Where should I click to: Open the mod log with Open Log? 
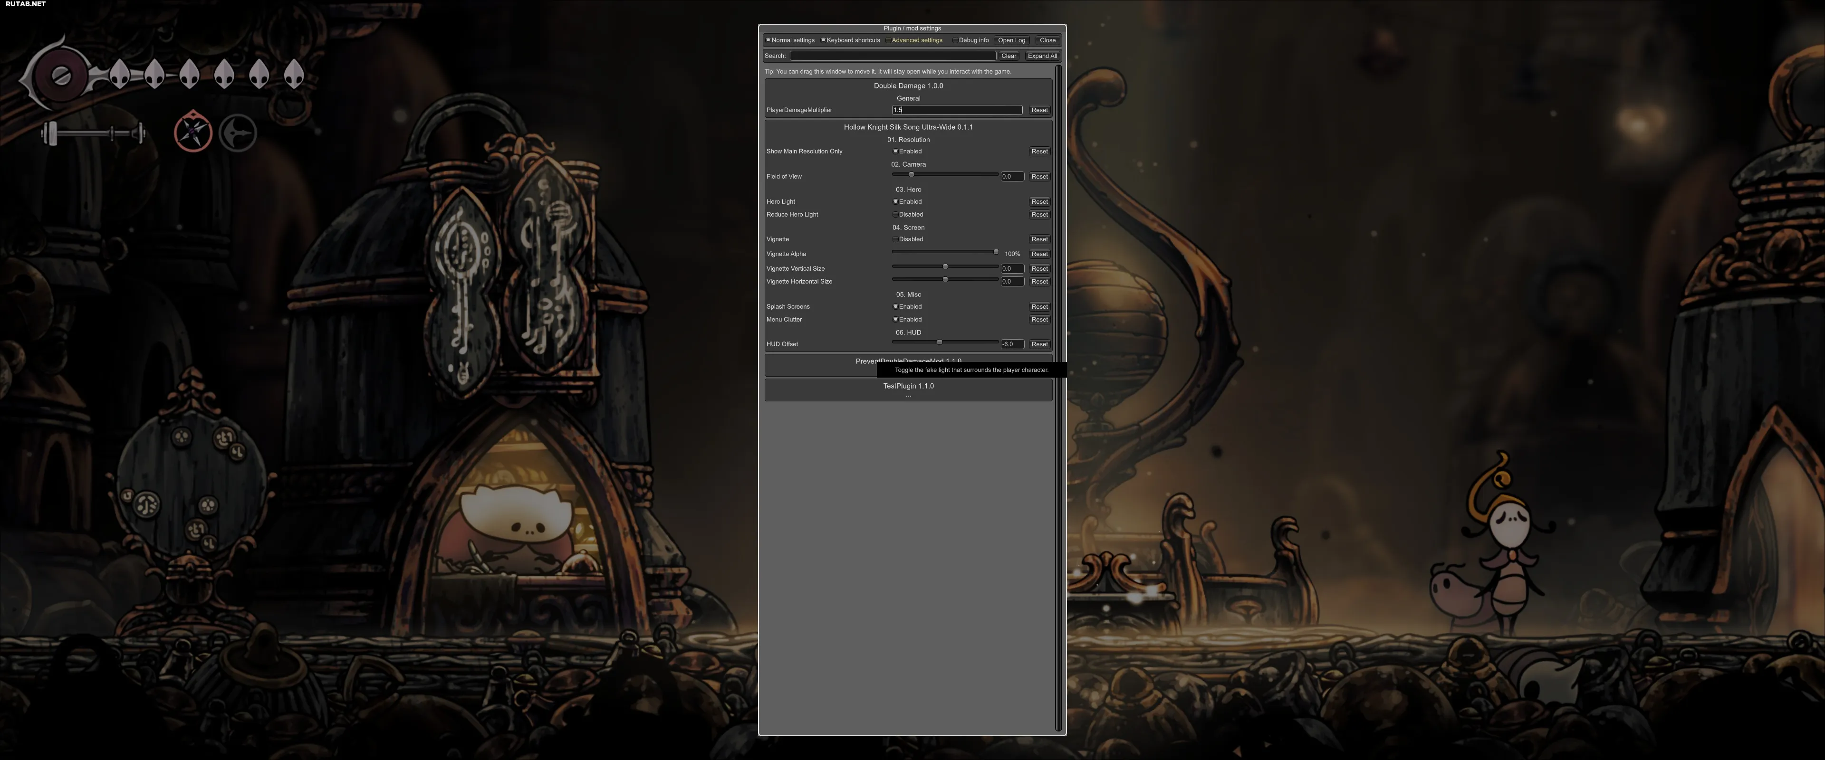(1012, 40)
